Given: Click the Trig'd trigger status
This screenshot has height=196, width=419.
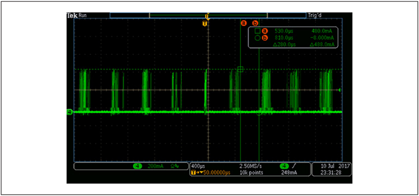Looking at the screenshot, I should [315, 15].
